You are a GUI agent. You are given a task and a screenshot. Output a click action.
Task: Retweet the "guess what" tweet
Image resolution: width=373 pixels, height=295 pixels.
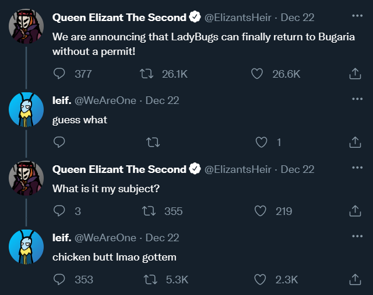coord(153,142)
